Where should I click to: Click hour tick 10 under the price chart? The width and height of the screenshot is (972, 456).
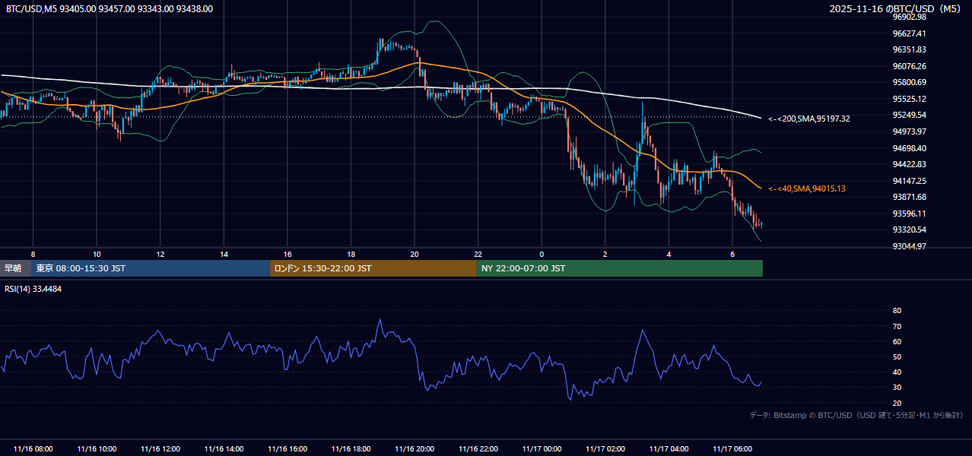[x=97, y=254]
